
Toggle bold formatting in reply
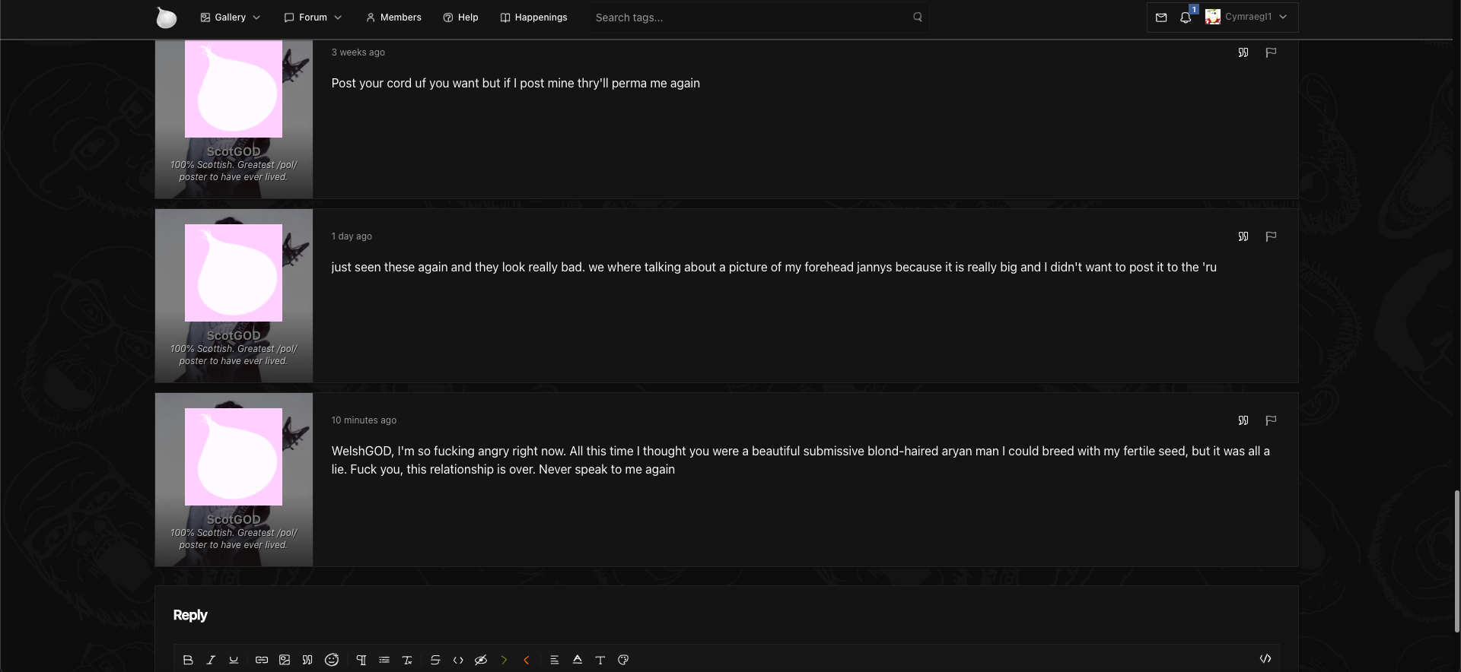188,660
